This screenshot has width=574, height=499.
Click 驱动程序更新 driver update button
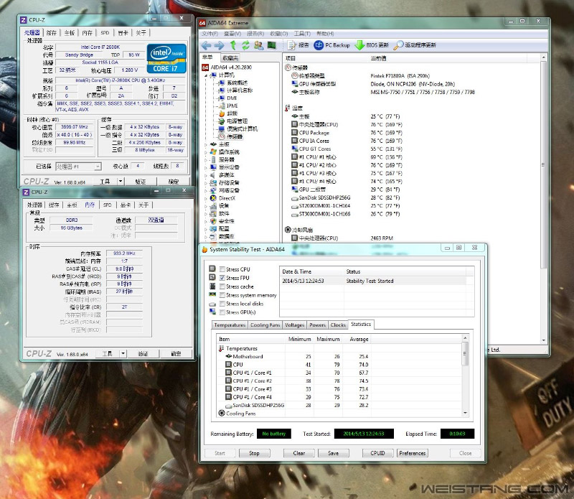point(415,45)
